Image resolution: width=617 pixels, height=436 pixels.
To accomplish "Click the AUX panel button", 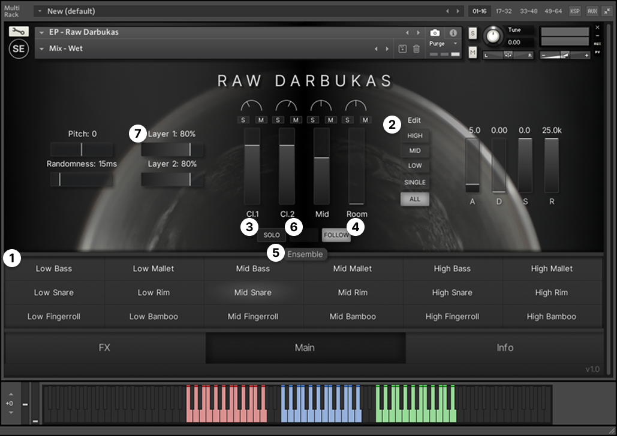I will pos(592,11).
